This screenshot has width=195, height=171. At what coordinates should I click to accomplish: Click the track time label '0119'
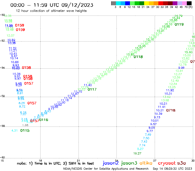pos(179,24)
